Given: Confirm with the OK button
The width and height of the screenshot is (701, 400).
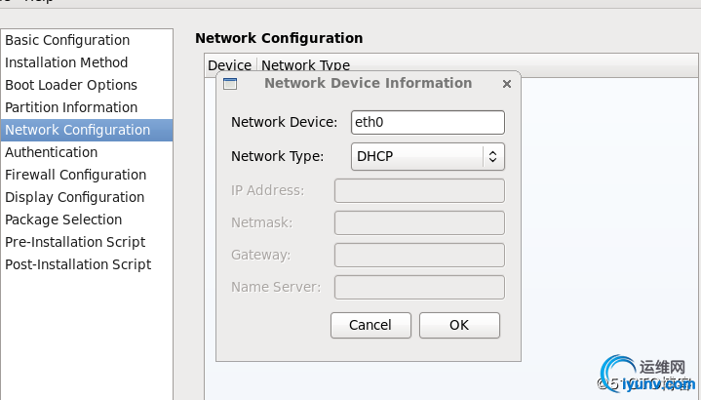Looking at the screenshot, I should (x=459, y=325).
